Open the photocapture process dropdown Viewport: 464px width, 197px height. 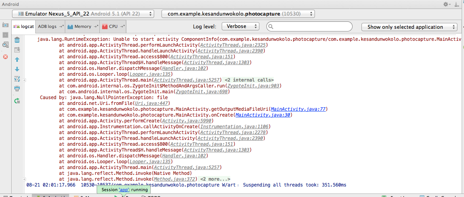coord(238,14)
